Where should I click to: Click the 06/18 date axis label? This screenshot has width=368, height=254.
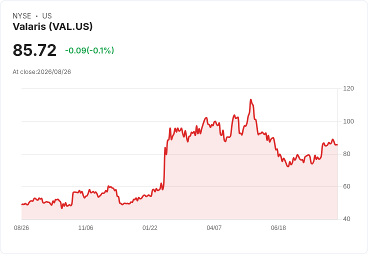(278, 227)
